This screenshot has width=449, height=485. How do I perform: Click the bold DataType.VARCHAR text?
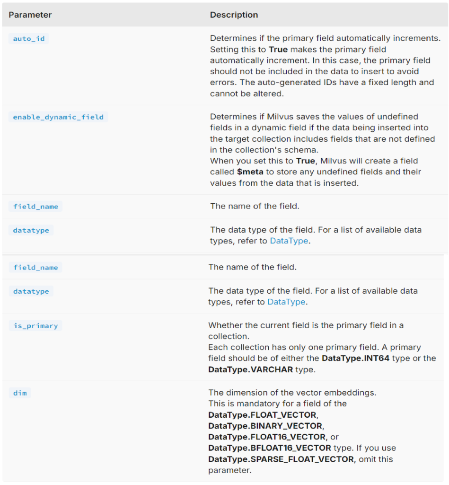point(250,369)
